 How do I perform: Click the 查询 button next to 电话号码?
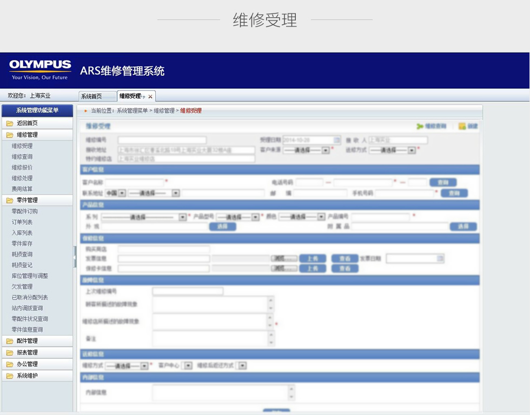click(443, 183)
